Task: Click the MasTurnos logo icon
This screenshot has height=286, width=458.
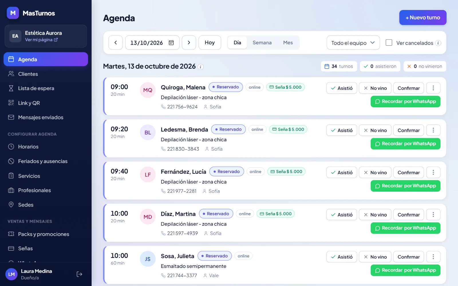Action: [x=13, y=13]
